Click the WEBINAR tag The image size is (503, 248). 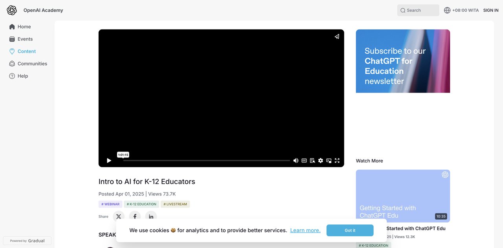click(x=110, y=204)
